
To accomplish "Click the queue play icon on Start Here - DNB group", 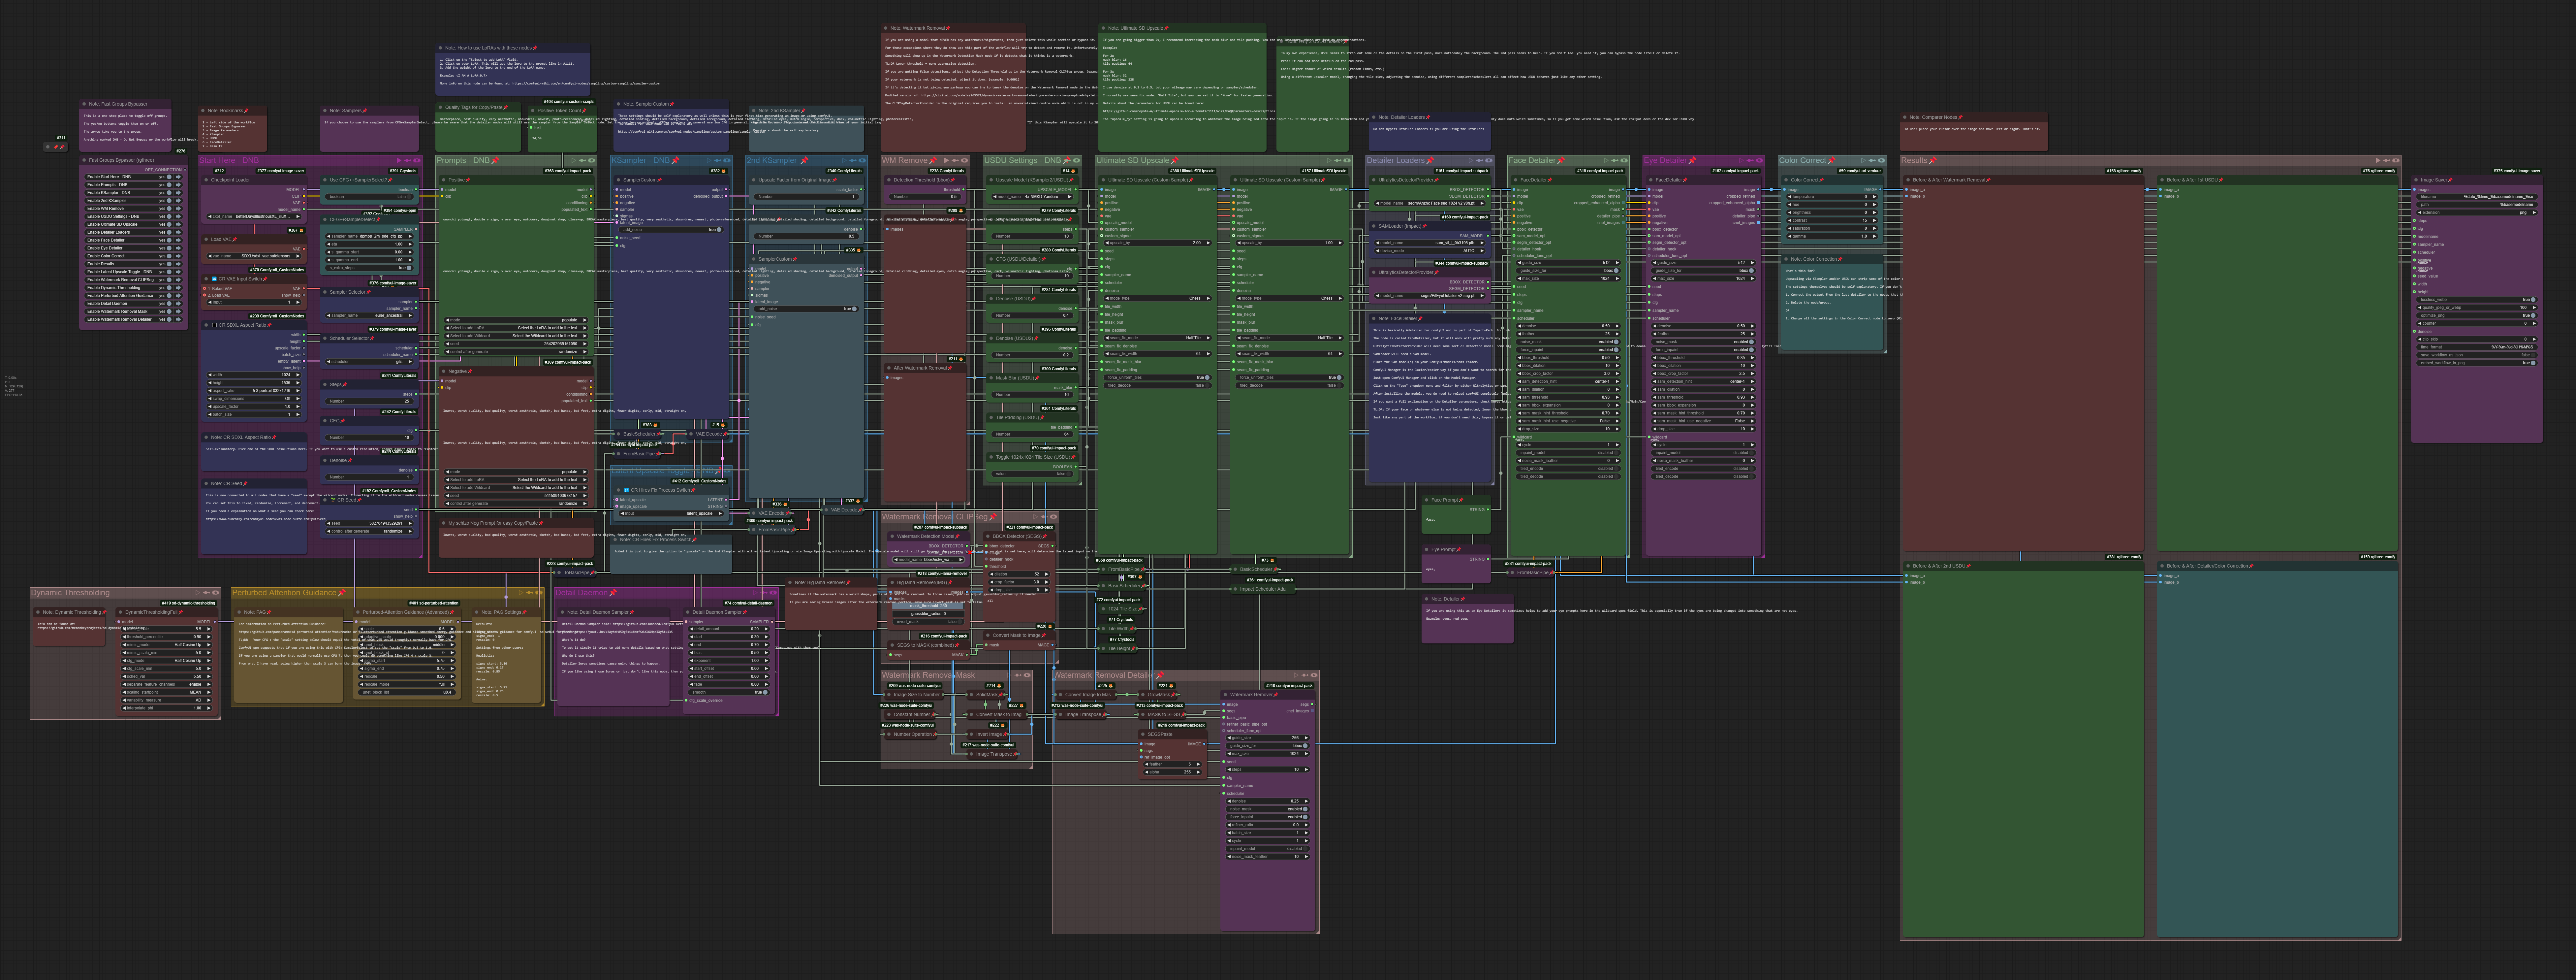I will point(399,160).
